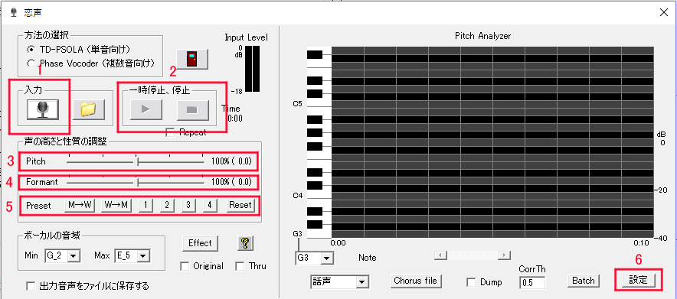Open the Effect dialog

coord(200,243)
